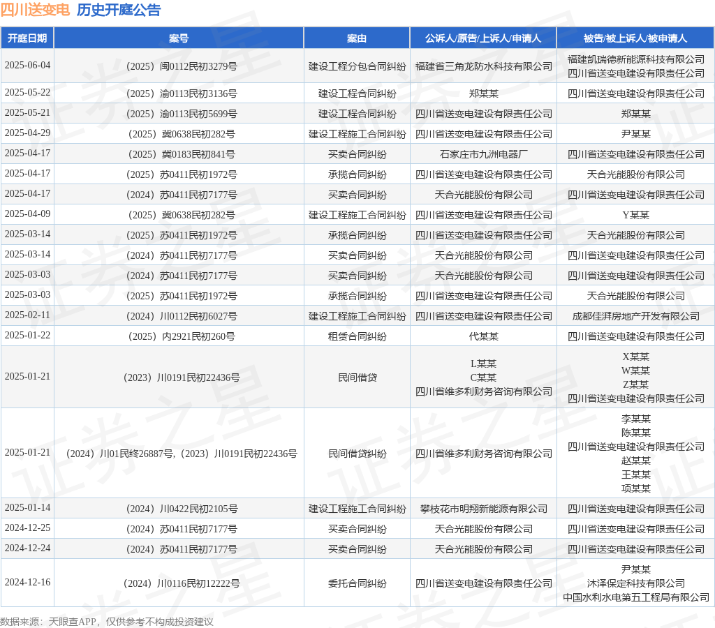Click the 历史开庭公告 heading
The width and height of the screenshot is (715, 628).
[x=119, y=10]
